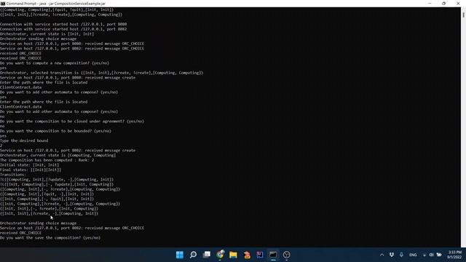The image size is (466, 262).
Task: Launch Google Chrome from the taskbar
Action: [220, 255]
